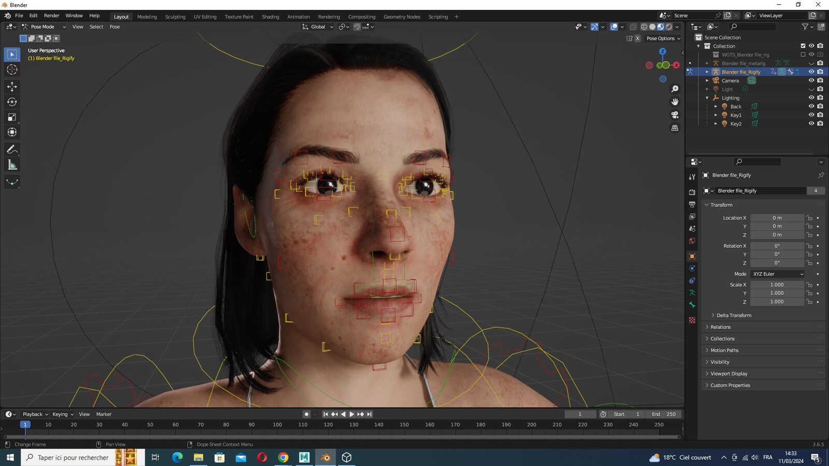Collapse the Lighting tree item
Image resolution: width=829 pixels, height=466 pixels.
[707, 98]
